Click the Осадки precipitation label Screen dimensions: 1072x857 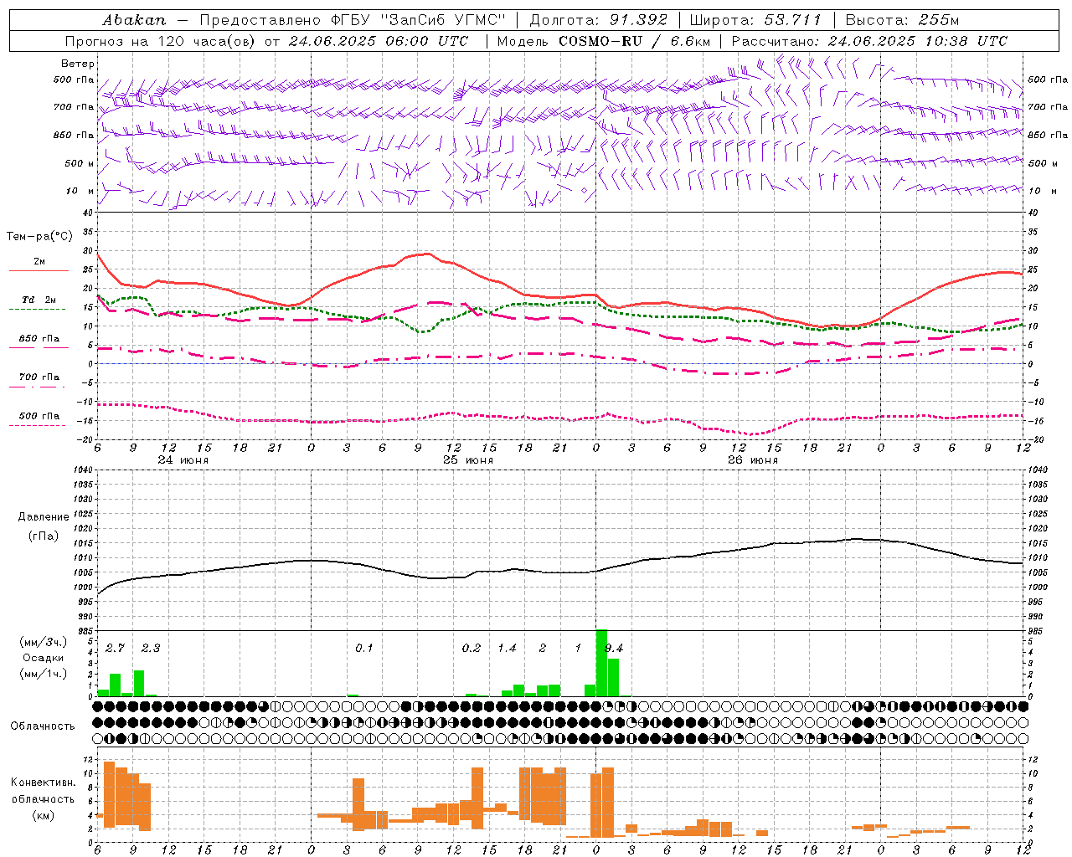tap(43, 658)
